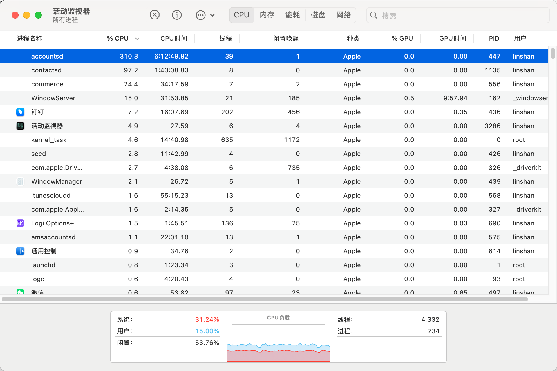Click the vertical scrollbar thumb
This screenshot has height=371, width=557.
(x=553, y=53)
